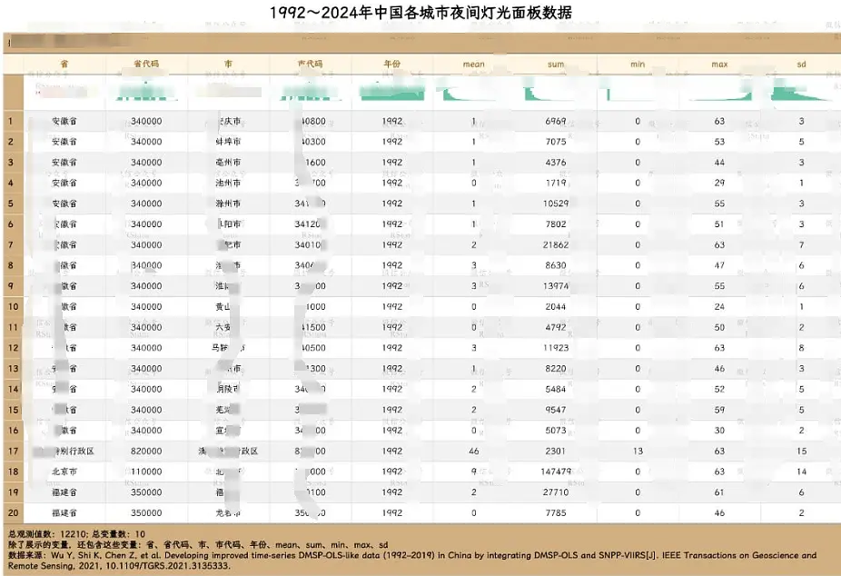Image resolution: width=841 pixels, height=576 pixels.
Task: Select row number 20
Action: pyautogui.click(x=13, y=512)
